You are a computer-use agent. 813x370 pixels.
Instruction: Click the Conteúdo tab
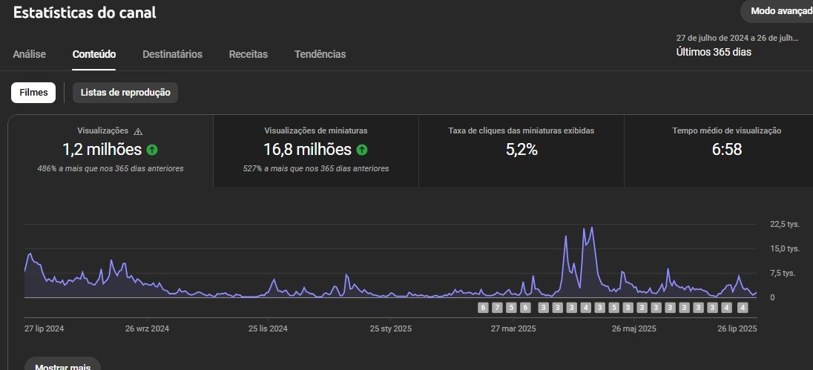point(94,54)
